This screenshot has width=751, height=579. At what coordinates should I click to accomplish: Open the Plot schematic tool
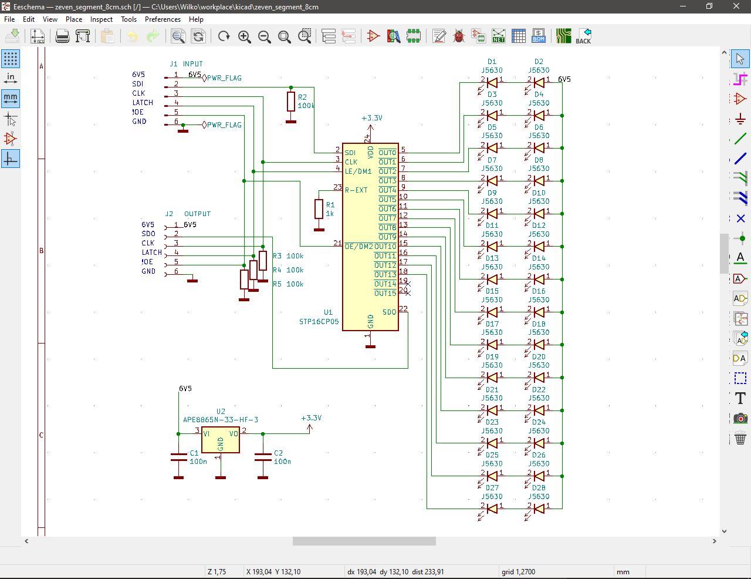tap(83, 36)
